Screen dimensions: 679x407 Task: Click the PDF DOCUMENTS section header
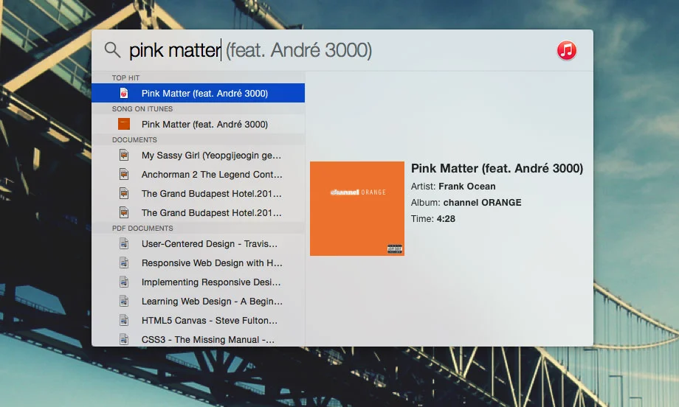(142, 229)
